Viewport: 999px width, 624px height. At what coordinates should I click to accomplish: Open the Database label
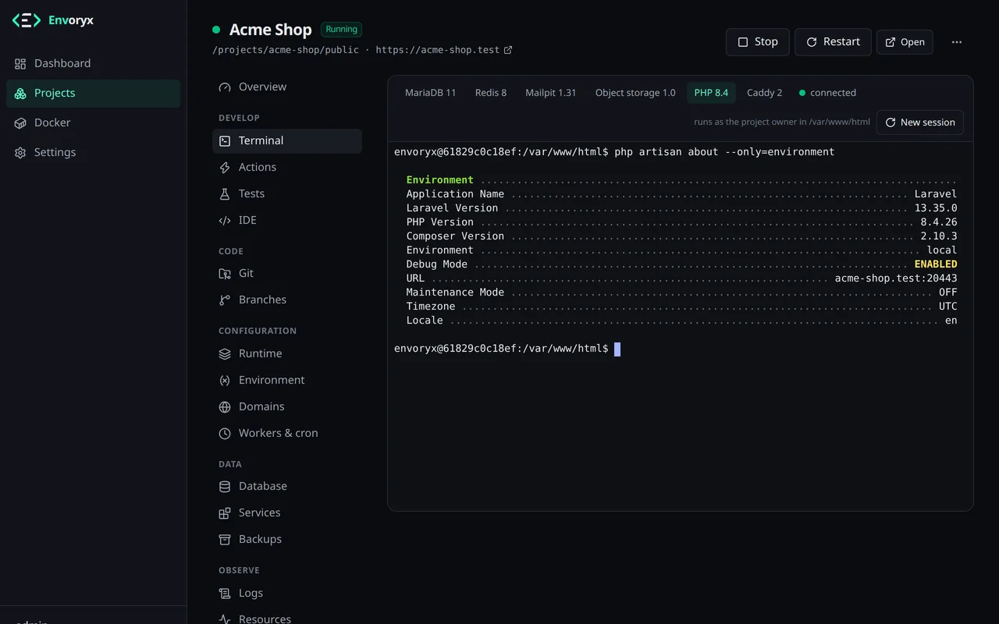263,486
